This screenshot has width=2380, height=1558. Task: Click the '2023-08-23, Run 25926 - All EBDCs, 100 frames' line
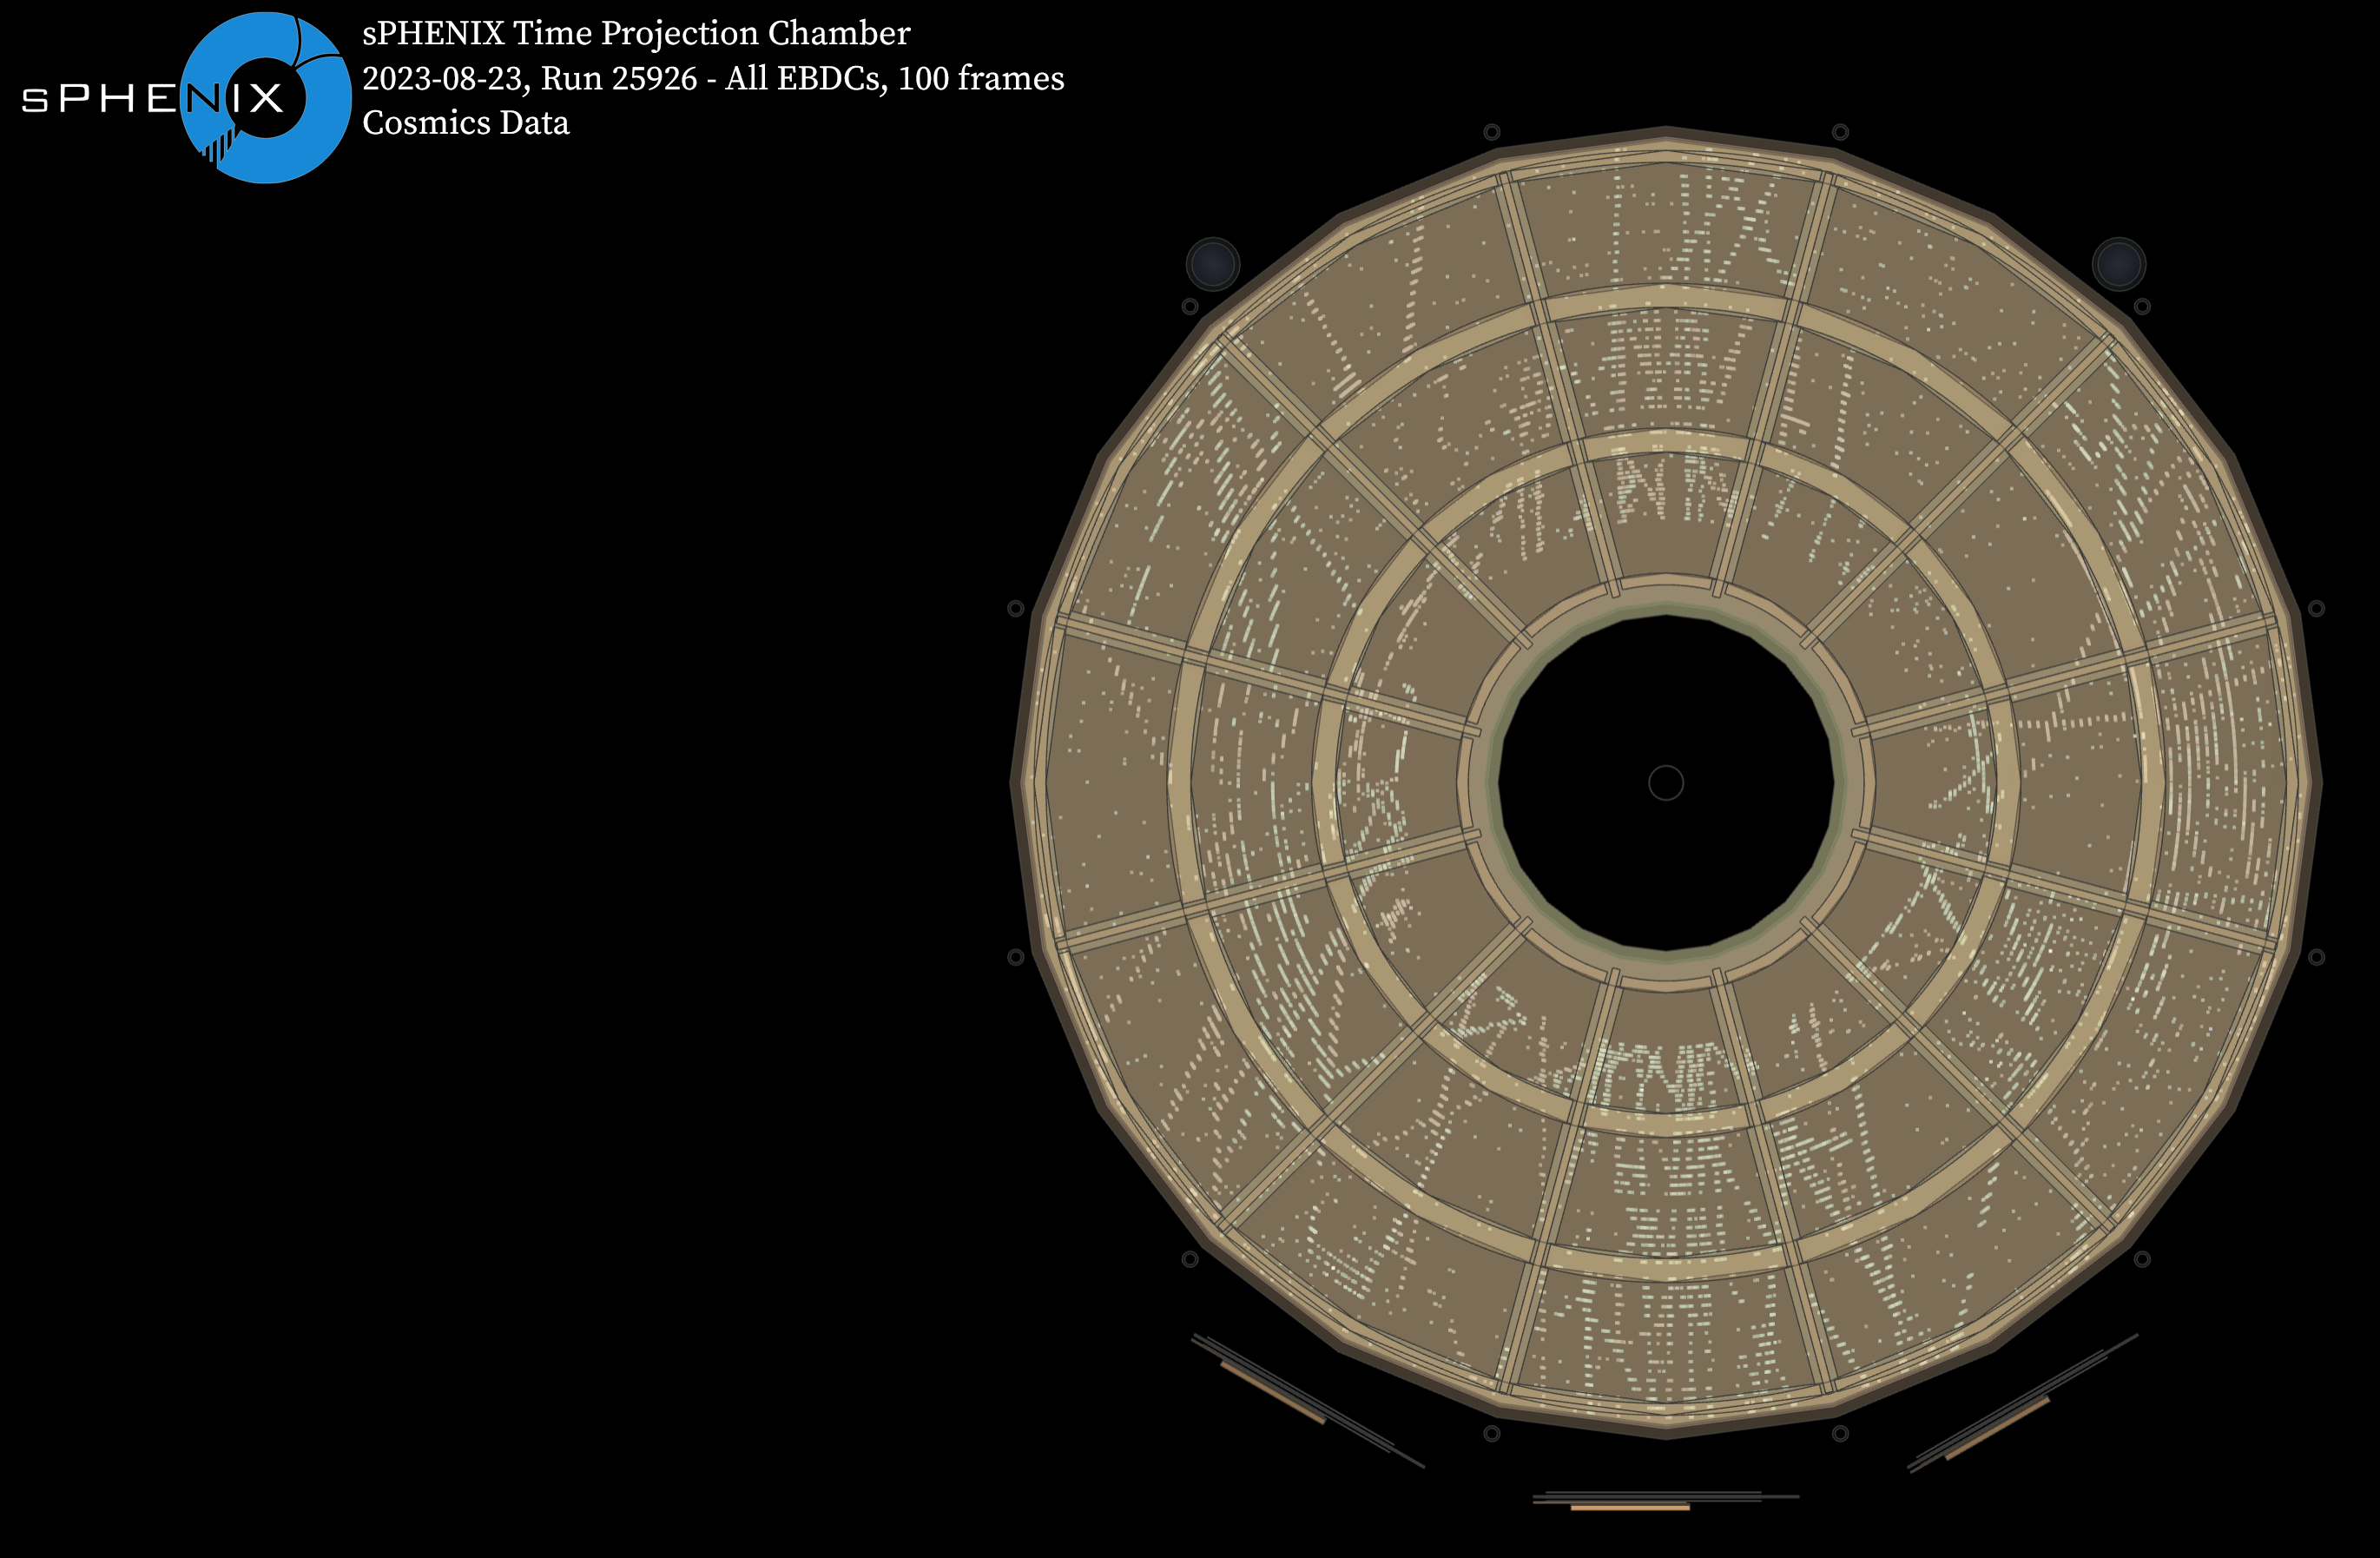tap(713, 78)
